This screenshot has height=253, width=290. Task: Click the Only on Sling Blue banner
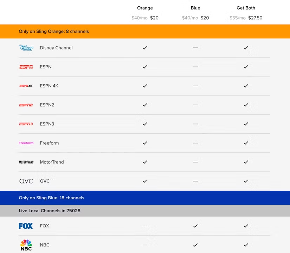point(145,198)
